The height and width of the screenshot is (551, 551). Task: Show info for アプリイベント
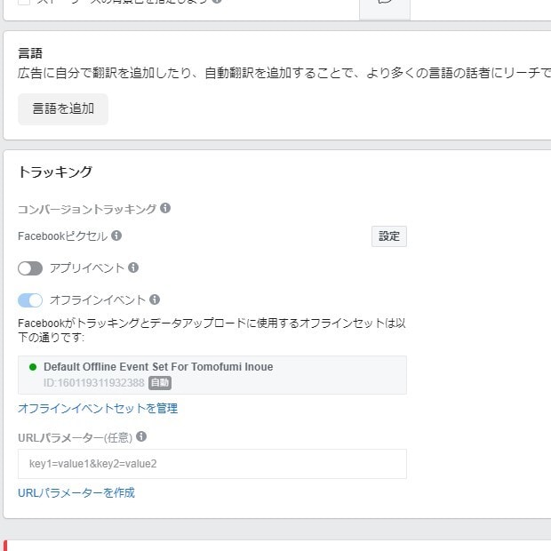pyautogui.click(x=133, y=268)
